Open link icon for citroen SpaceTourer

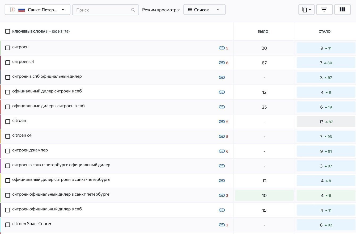tap(222, 225)
